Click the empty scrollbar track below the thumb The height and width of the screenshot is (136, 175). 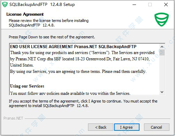162,73
